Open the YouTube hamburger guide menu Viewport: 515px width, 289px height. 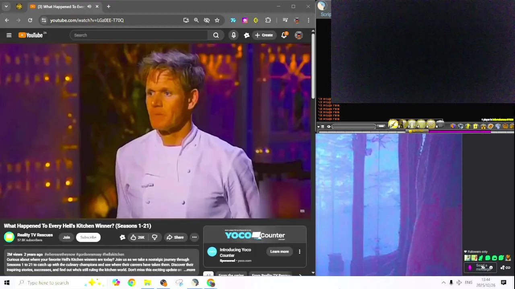(9, 35)
